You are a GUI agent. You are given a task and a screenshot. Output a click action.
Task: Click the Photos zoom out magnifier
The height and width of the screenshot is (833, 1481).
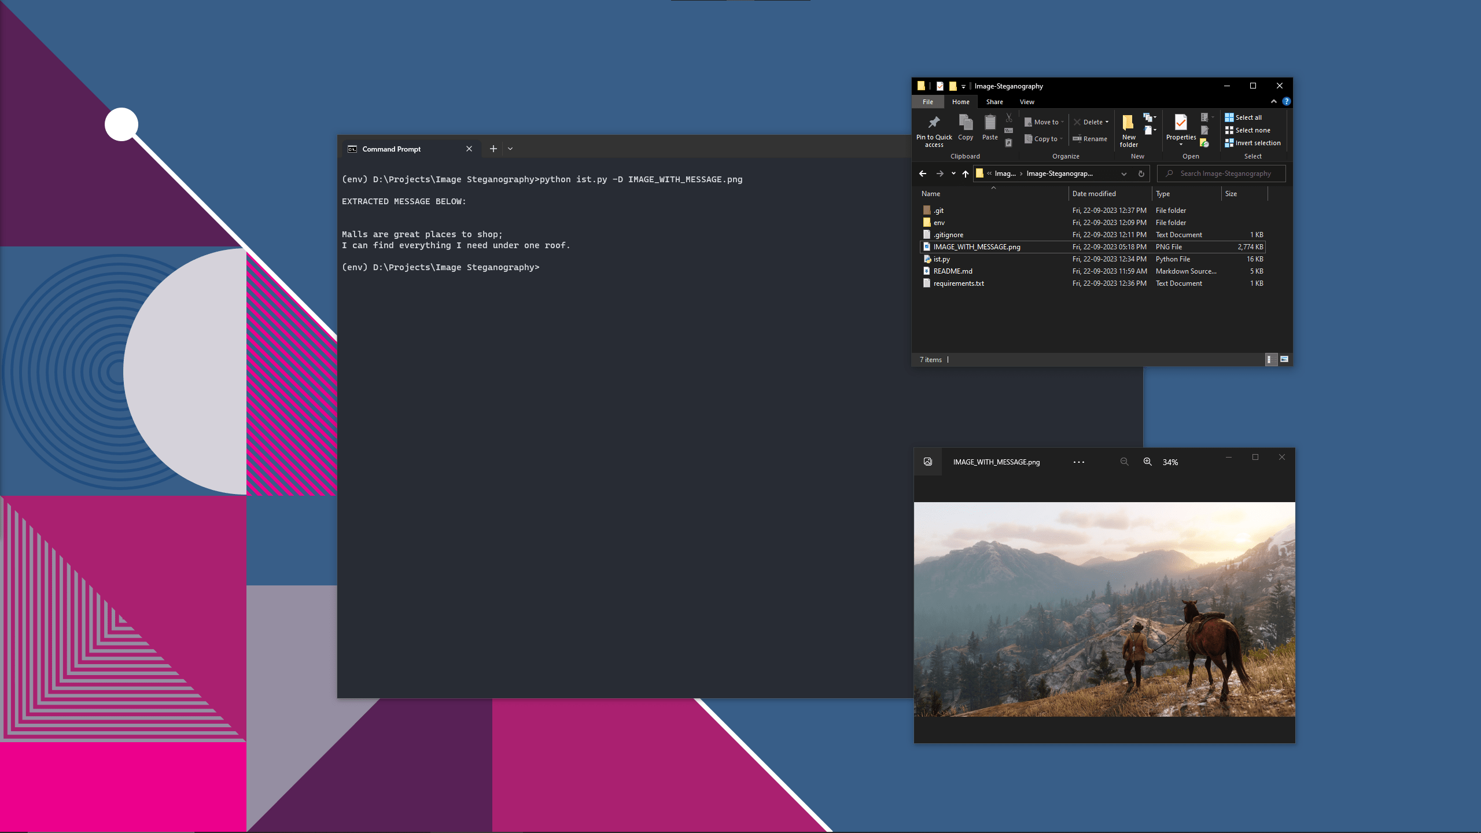click(x=1124, y=462)
